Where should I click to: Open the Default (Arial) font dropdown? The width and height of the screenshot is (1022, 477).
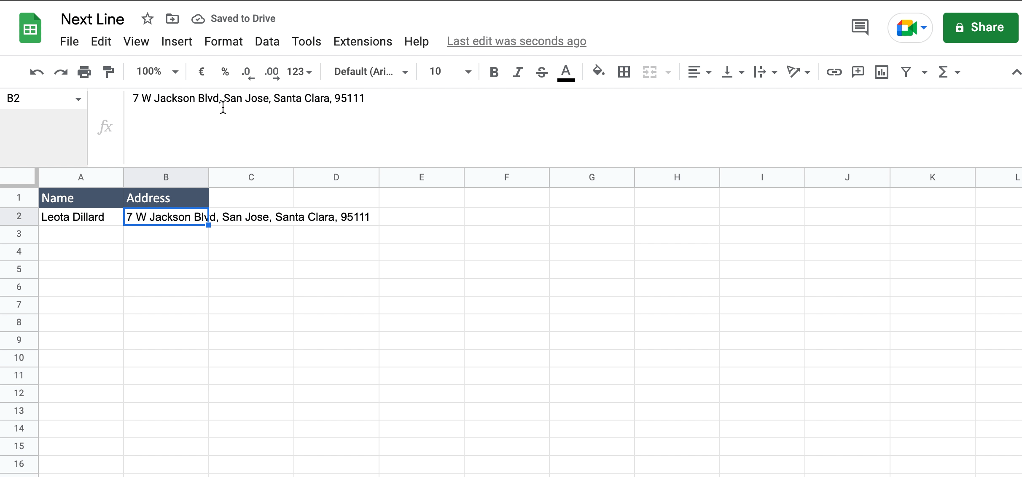click(x=371, y=72)
